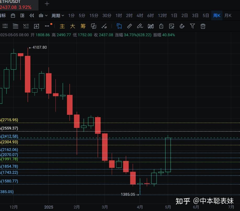Add a new tab with plus button

[47, 4]
